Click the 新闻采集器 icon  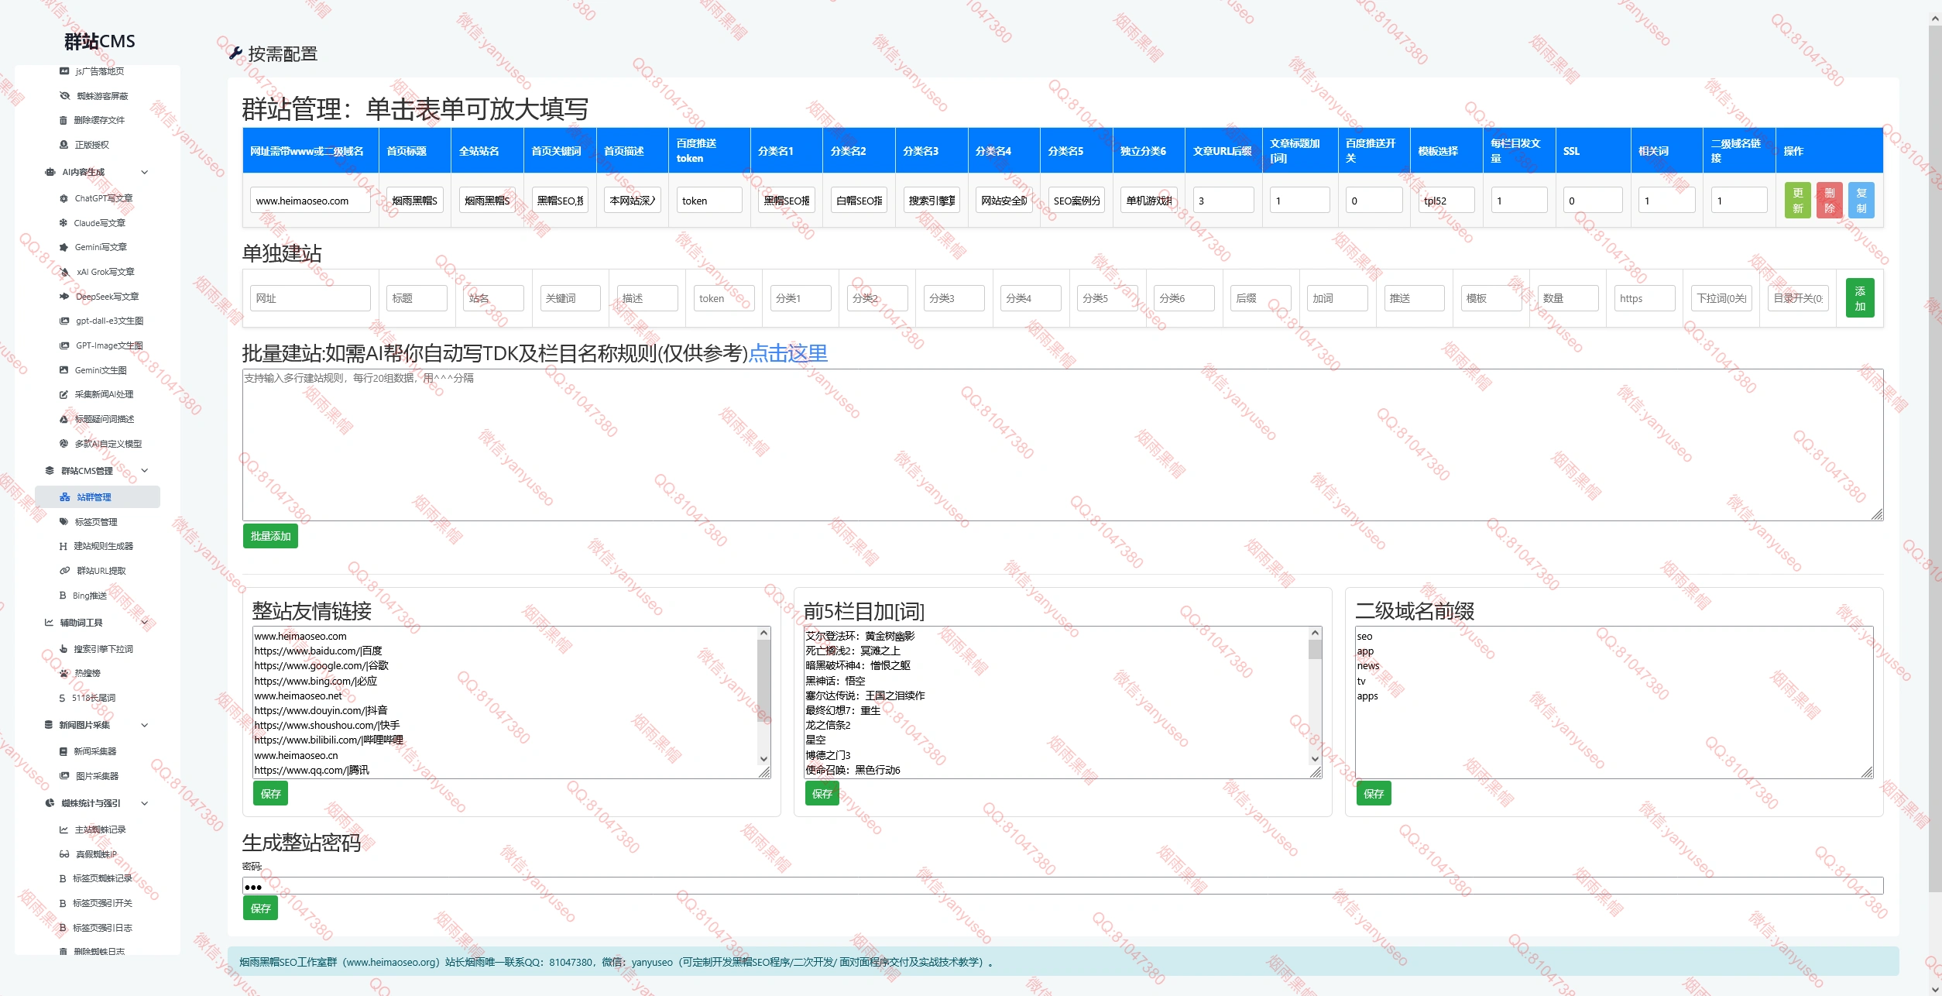click(x=63, y=751)
